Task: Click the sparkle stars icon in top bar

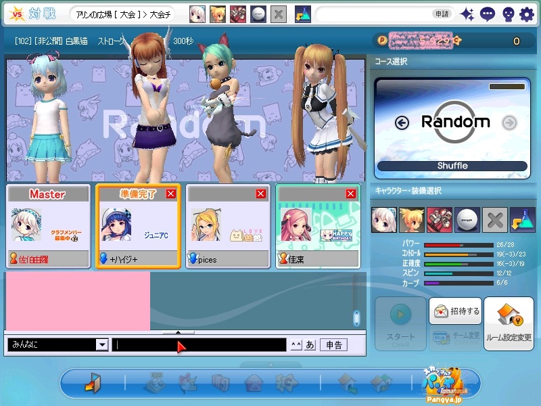Action: tap(467, 14)
